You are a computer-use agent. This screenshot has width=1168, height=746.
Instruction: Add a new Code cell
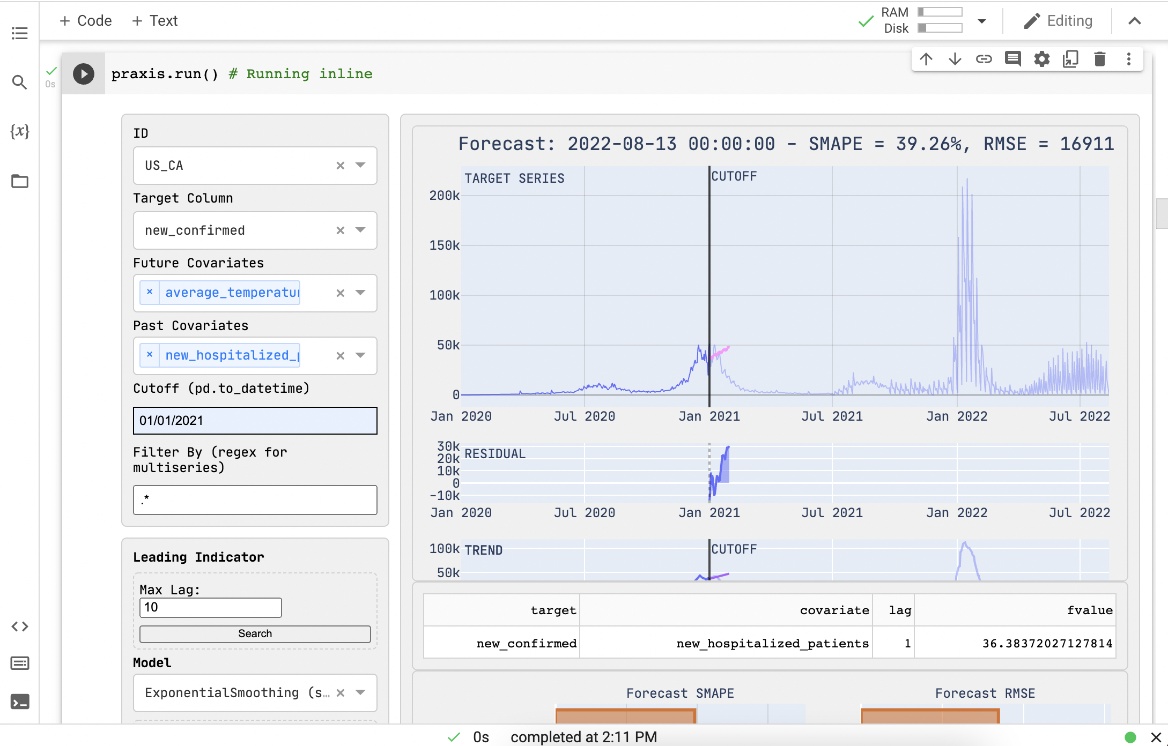point(86,21)
